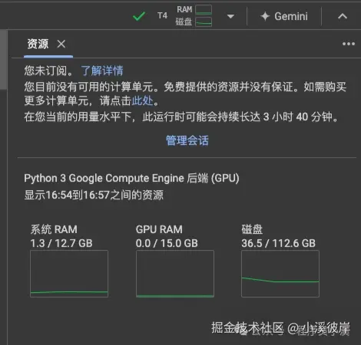Click the 磁盘 label above the disk chart

(252, 229)
